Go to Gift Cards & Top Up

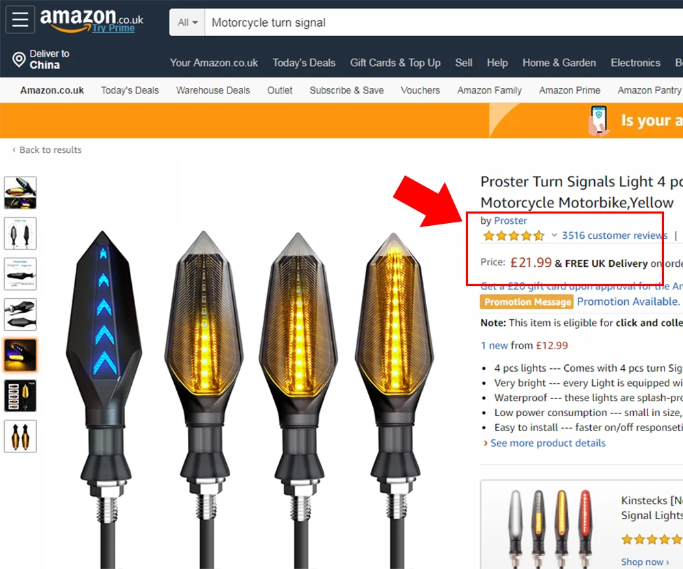[395, 63]
